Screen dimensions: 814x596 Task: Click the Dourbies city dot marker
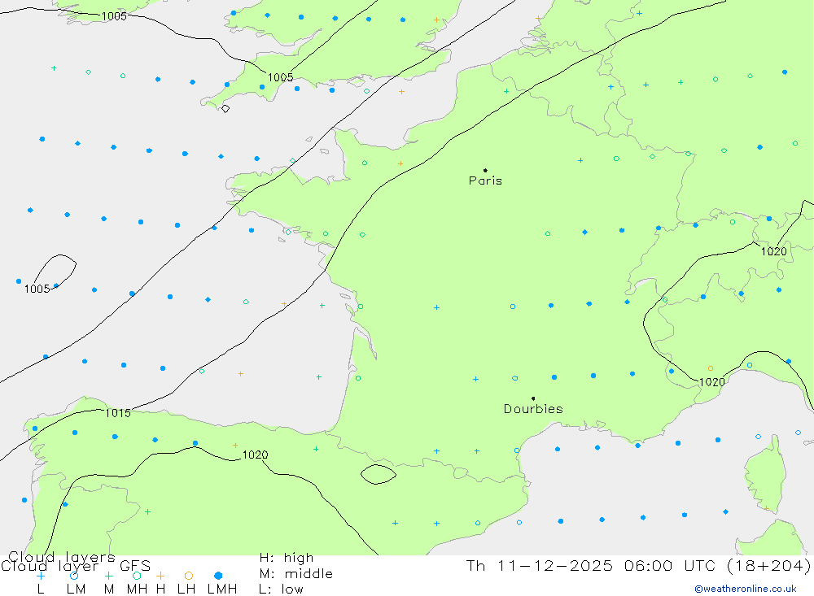tap(533, 398)
